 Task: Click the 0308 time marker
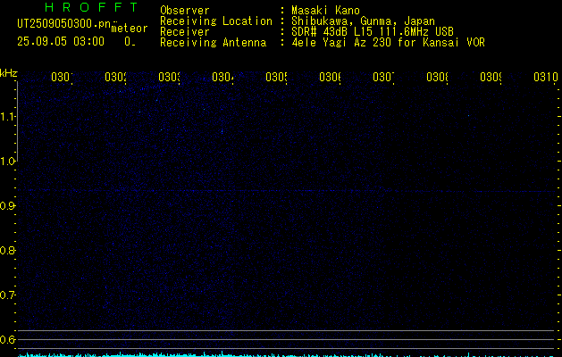pos(437,77)
